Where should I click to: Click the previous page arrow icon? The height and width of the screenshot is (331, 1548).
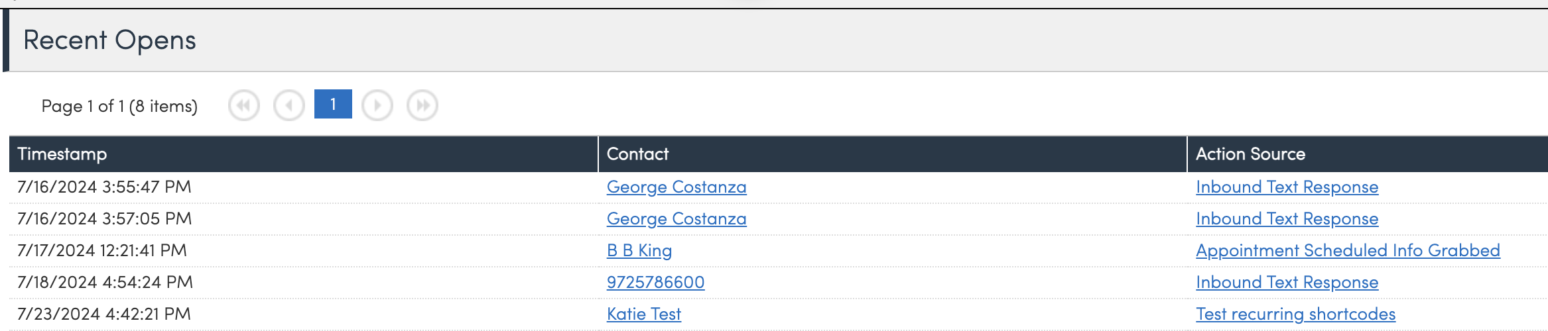point(289,105)
